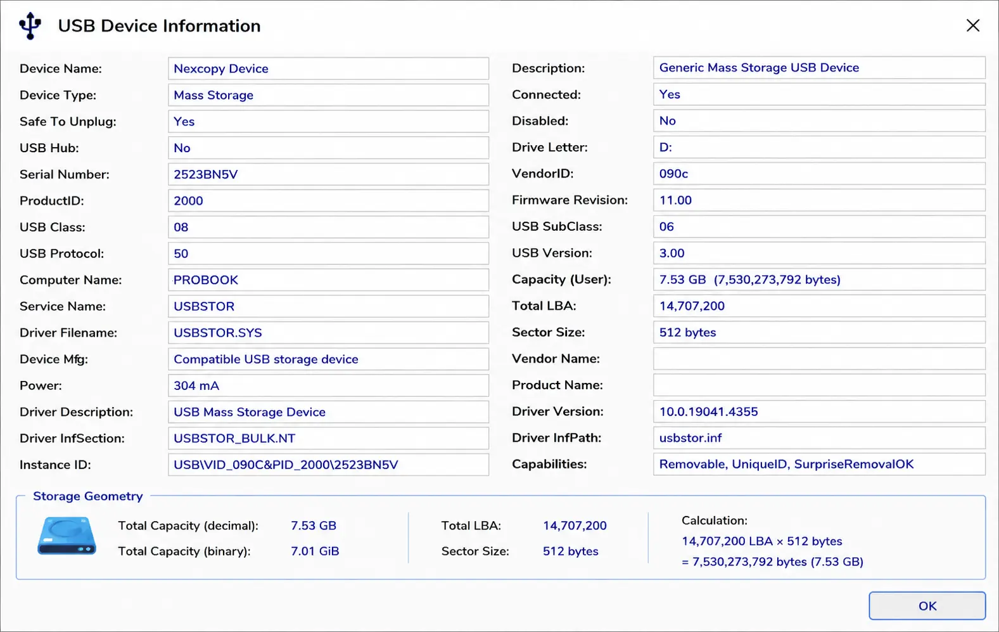Screen dimensions: 999x632
Task: Click the Drive Letter field showing D:
Action: (x=819, y=147)
